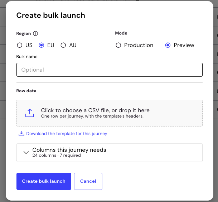Click the download template icon

pos(21,134)
